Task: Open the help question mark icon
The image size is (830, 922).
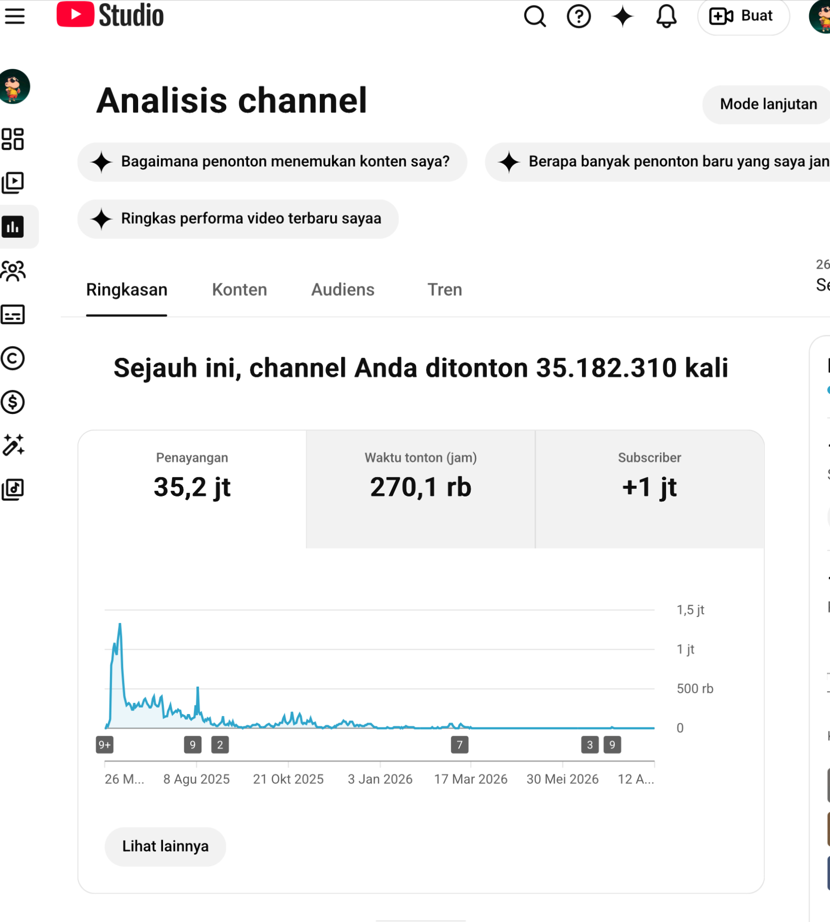Action: tap(578, 16)
